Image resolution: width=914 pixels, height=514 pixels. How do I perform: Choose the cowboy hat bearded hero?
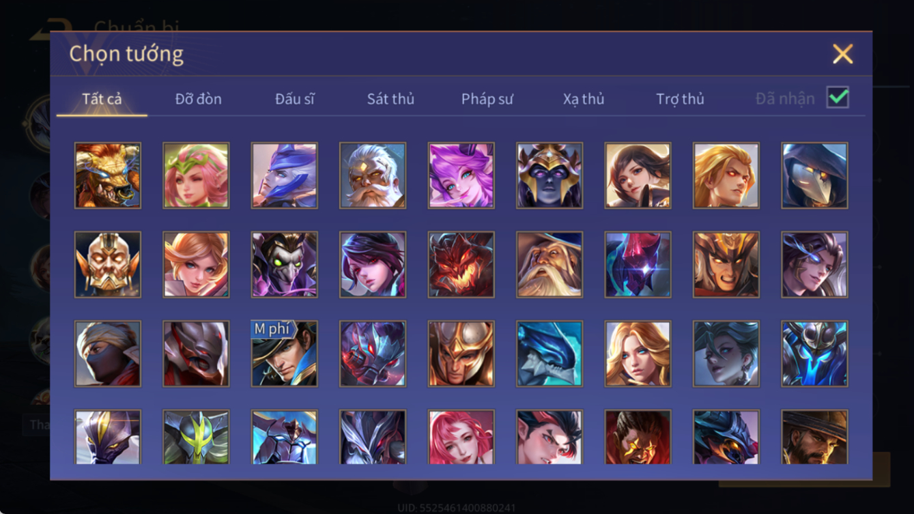tap(814, 437)
